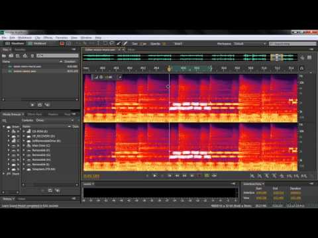Switch to the Effects Rack tab
The width and height of the screenshot is (318, 238).
34,114
